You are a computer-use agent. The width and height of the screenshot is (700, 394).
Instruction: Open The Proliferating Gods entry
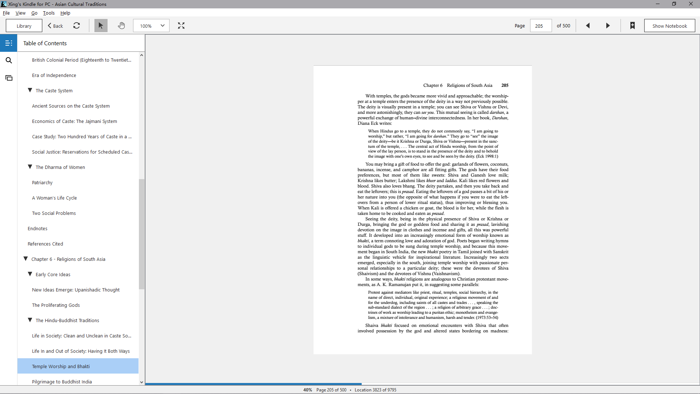click(x=56, y=305)
